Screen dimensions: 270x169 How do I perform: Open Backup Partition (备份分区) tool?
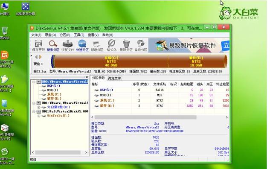tap(141, 46)
